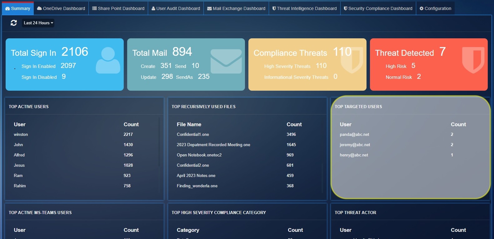Click the count 3496 for Confidential1.one
Viewport: 494px width, 239px height.
(291, 135)
